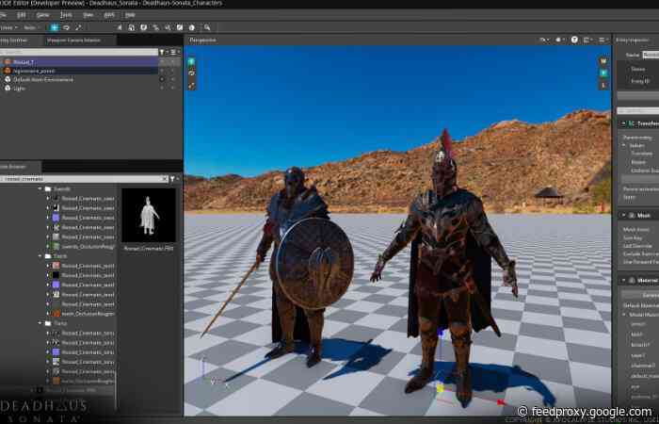Select the torso_OcclusionRough asset
Image resolution: width=659 pixels, height=424 pixels.
[x=84, y=381]
